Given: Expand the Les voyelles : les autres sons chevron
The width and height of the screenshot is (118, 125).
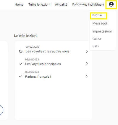Looking at the screenshot, I should [x=87, y=51].
